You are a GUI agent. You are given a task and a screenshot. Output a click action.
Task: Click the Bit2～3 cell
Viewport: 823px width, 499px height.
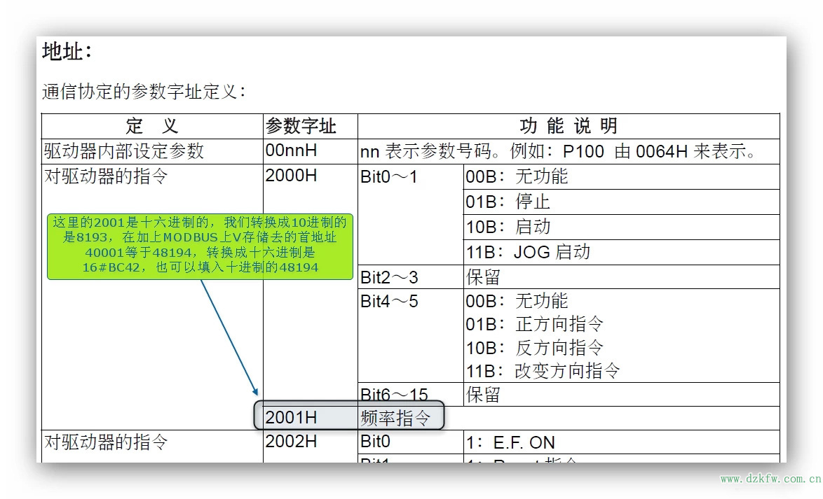389,277
